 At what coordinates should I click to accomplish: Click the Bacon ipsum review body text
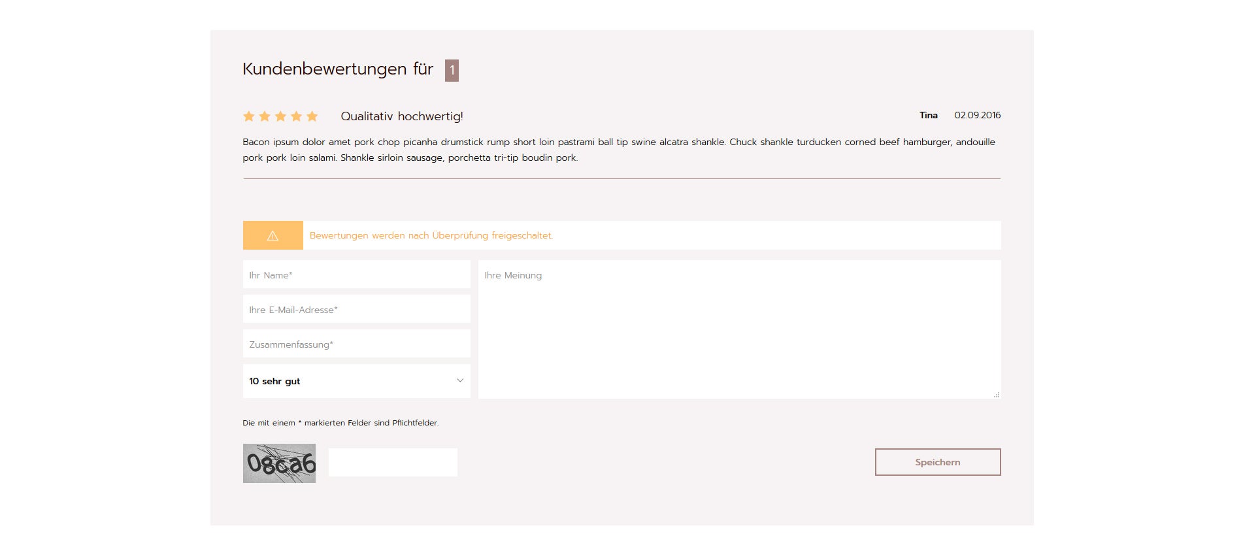619,150
